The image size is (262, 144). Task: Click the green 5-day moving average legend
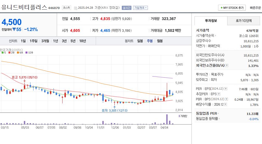[x=4, y=52]
